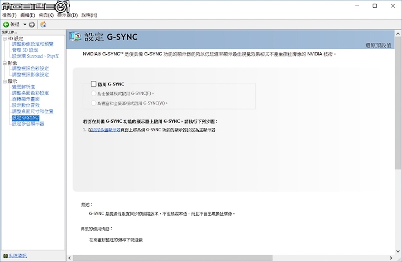The image size is (402, 262).
Task: Follow the 設定多重顯示器 hyperlink in step 1
Action: tap(106, 130)
